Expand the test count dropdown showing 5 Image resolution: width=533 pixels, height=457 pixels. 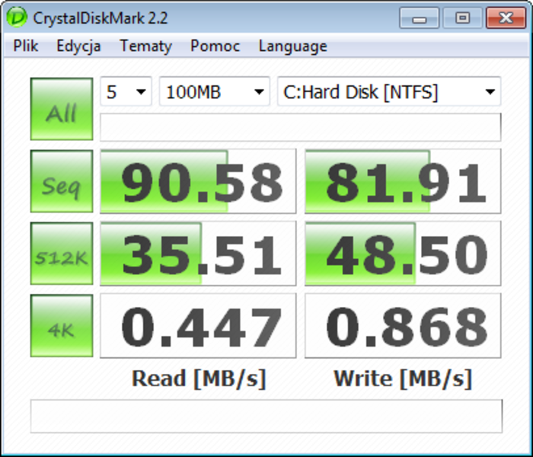(x=126, y=91)
